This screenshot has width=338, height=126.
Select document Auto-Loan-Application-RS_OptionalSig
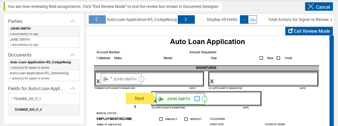pyautogui.click(x=44, y=75)
